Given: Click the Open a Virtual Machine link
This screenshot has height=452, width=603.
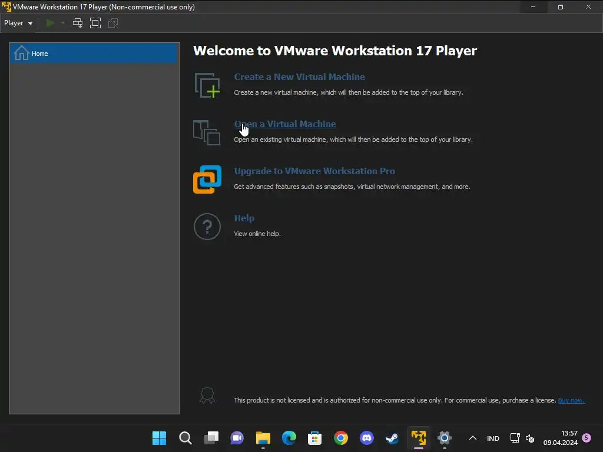Looking at the screenshot, I should click(x=285, y=124).
